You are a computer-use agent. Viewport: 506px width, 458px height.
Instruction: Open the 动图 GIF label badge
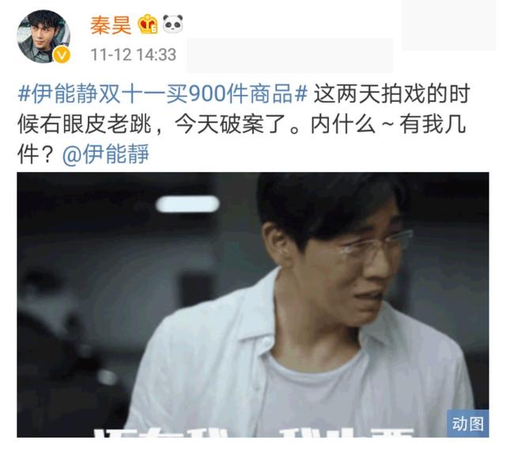coord(467,423)
